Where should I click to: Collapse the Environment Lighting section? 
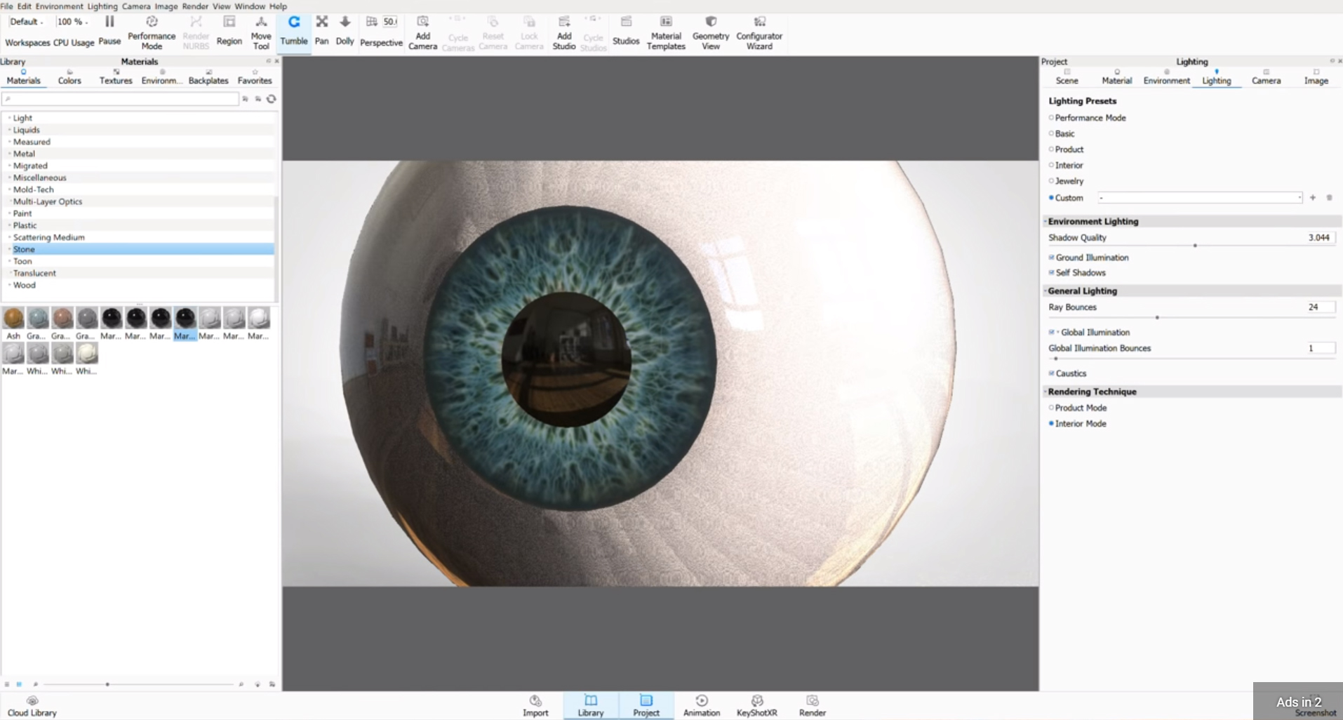tap(1045, 221)
